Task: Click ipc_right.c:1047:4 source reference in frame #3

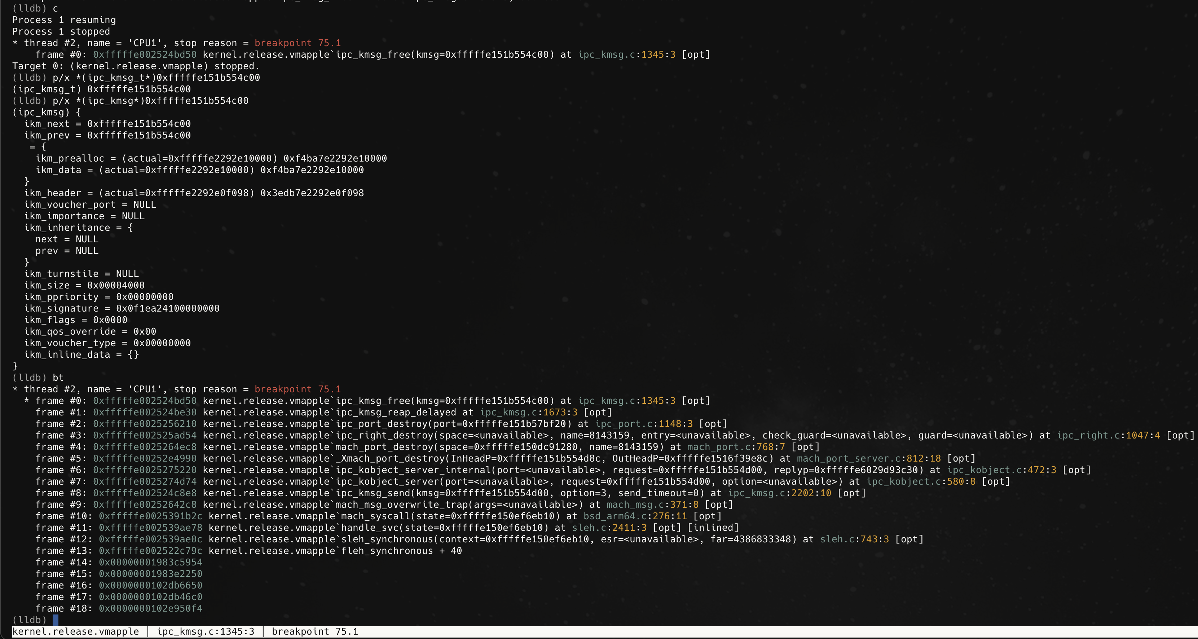Action: 1108,435
